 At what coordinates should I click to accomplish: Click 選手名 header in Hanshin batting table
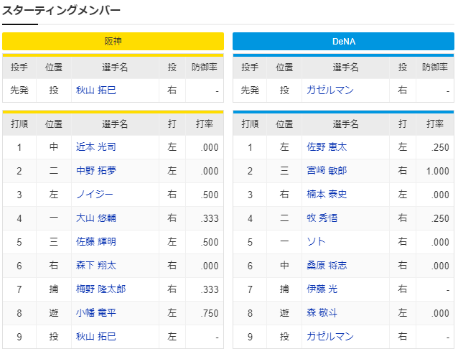tap(115, 124)
